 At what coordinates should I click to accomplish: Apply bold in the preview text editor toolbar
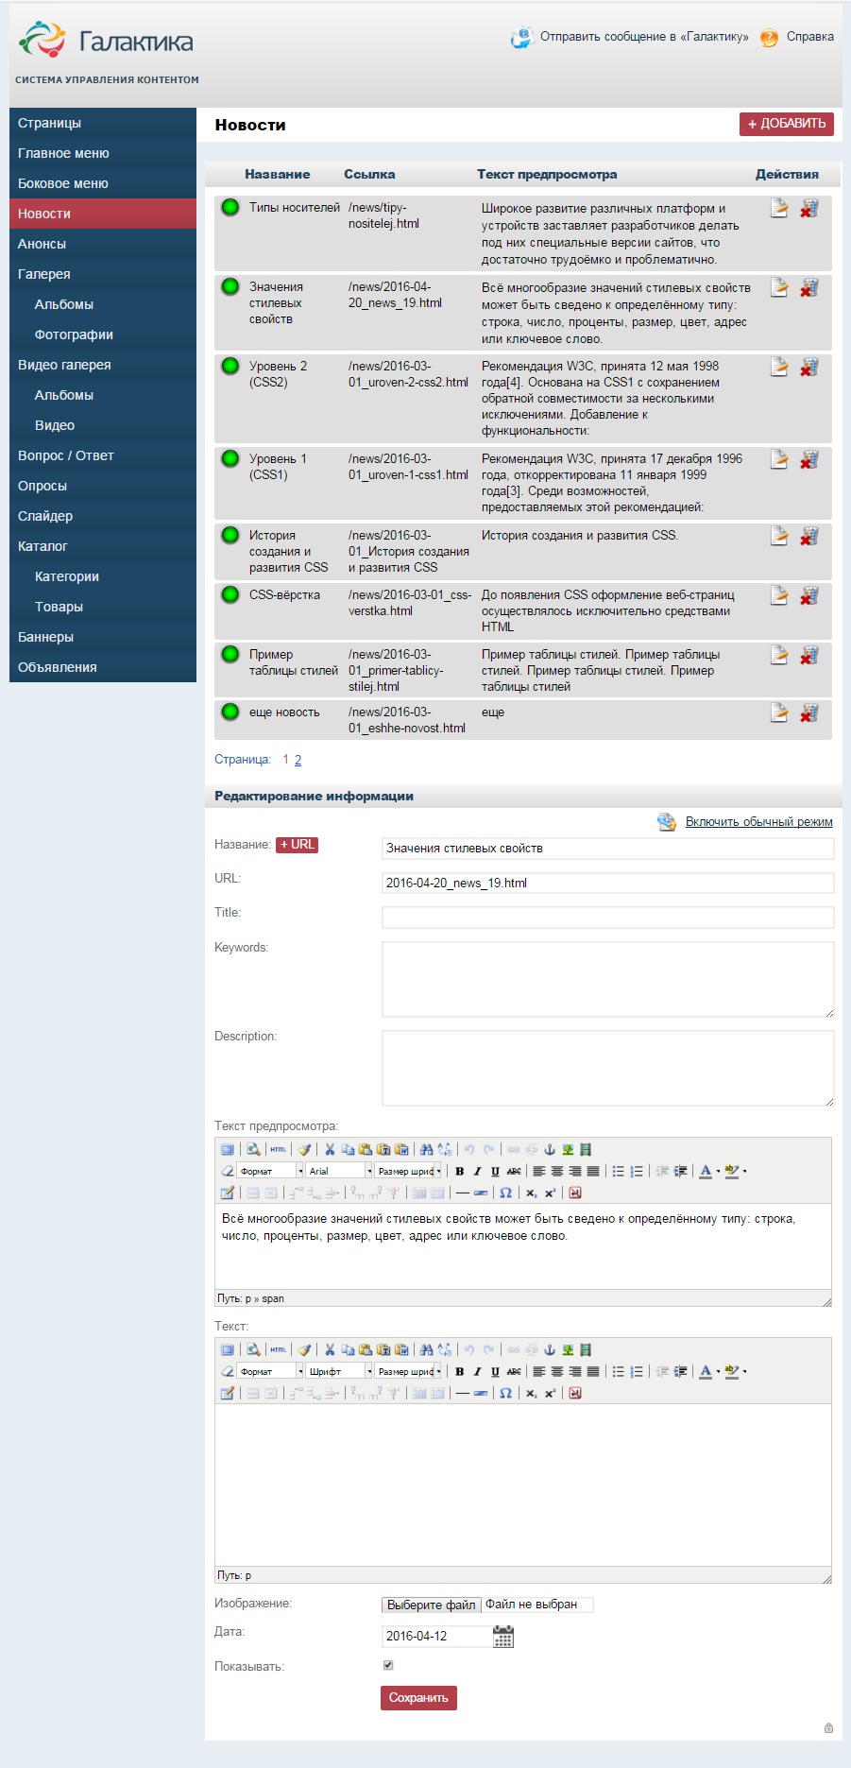click(460, 1171)
